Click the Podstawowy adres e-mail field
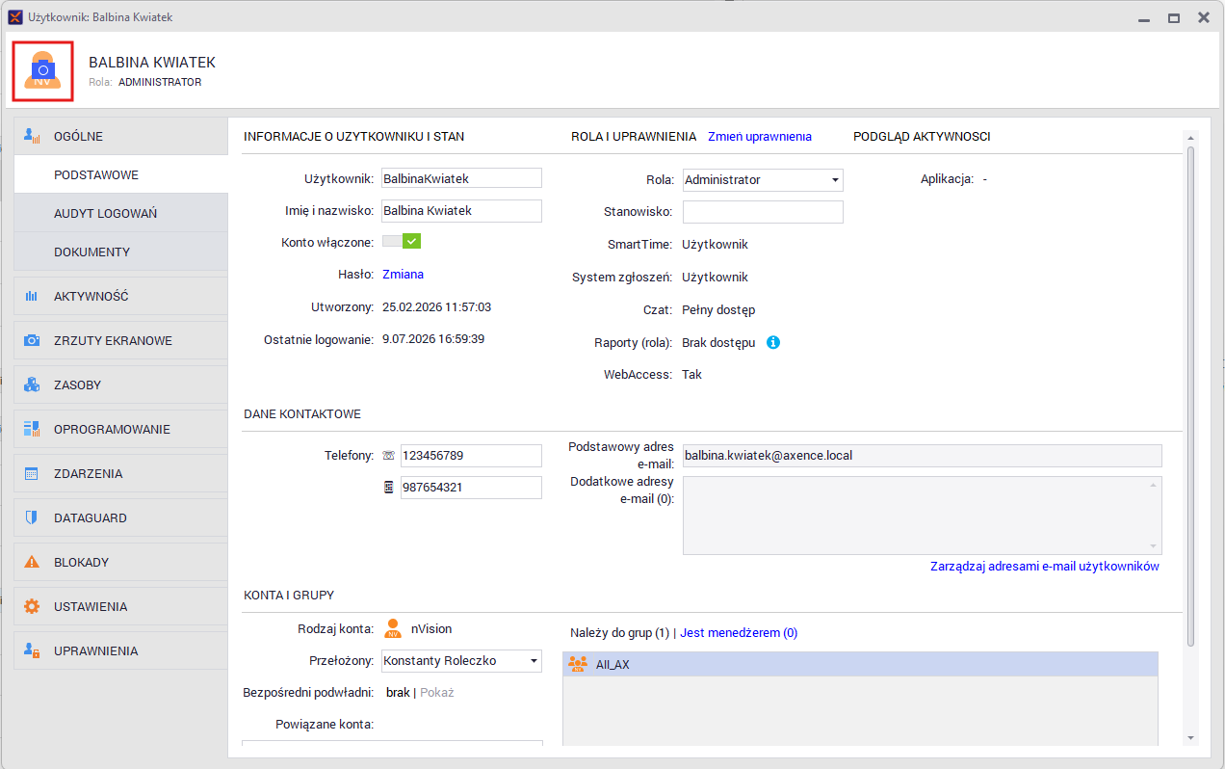Screen dimensions: 1225x769 [x=923, y=455]
